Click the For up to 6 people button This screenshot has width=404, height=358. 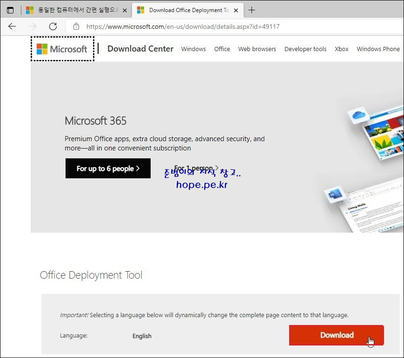[108, 168]
